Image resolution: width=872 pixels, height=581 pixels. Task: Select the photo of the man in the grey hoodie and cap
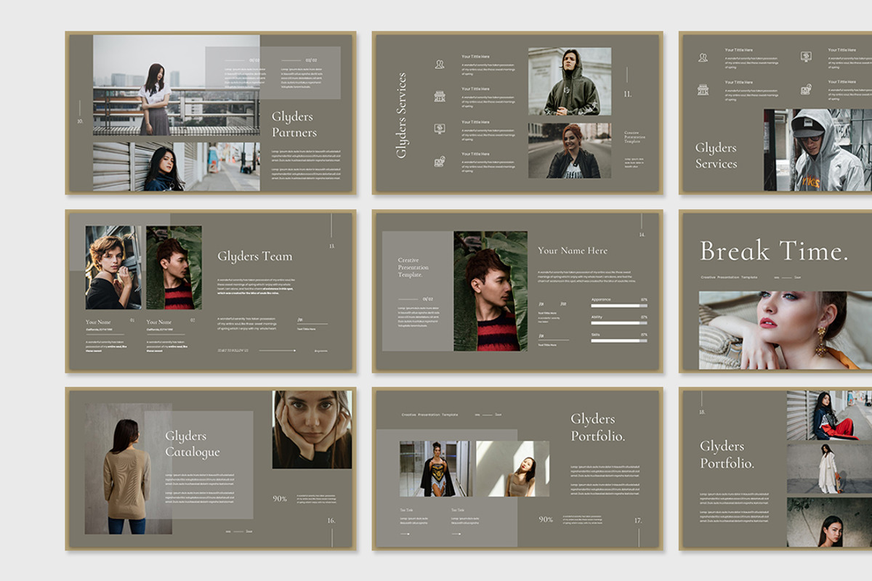(x=817, y=150)
